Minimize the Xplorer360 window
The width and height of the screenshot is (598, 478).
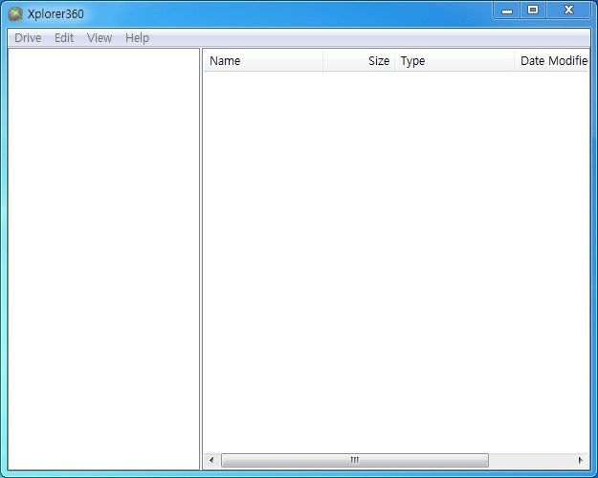pyautogui.click(x=507, y=11)
